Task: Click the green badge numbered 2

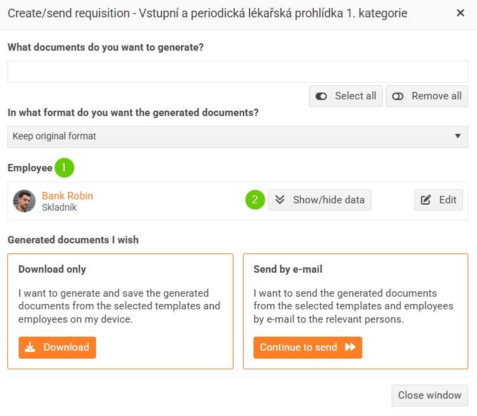Action: point(255,200)
